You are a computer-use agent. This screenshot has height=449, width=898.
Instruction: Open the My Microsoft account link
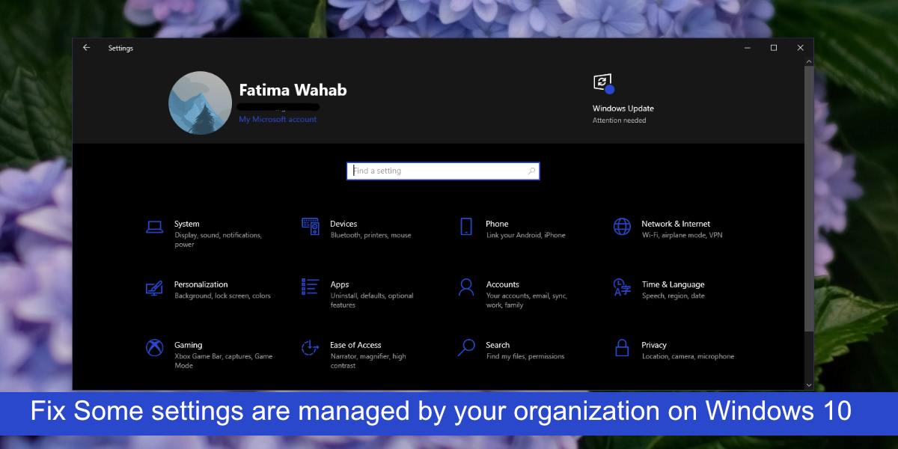point(278,120)
